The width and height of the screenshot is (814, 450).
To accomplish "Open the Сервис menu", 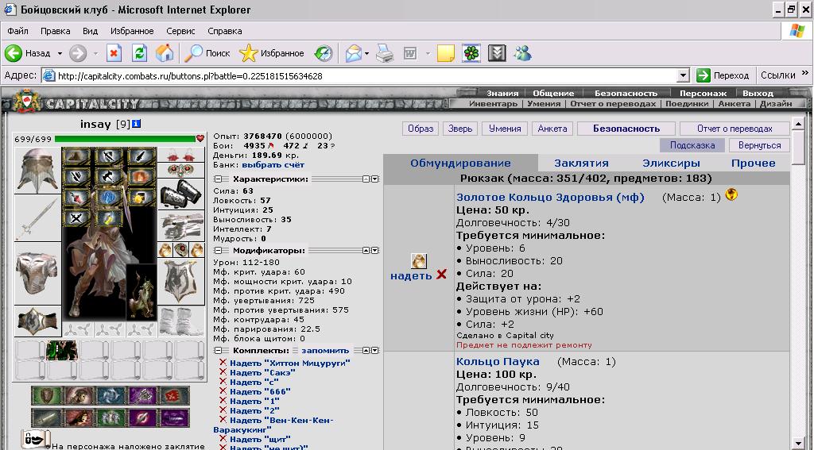I will tap(180, 31).
